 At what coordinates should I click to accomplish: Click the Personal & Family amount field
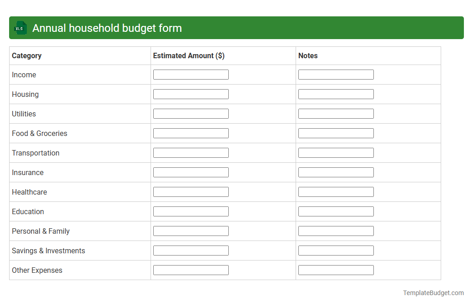pos(191,231)
